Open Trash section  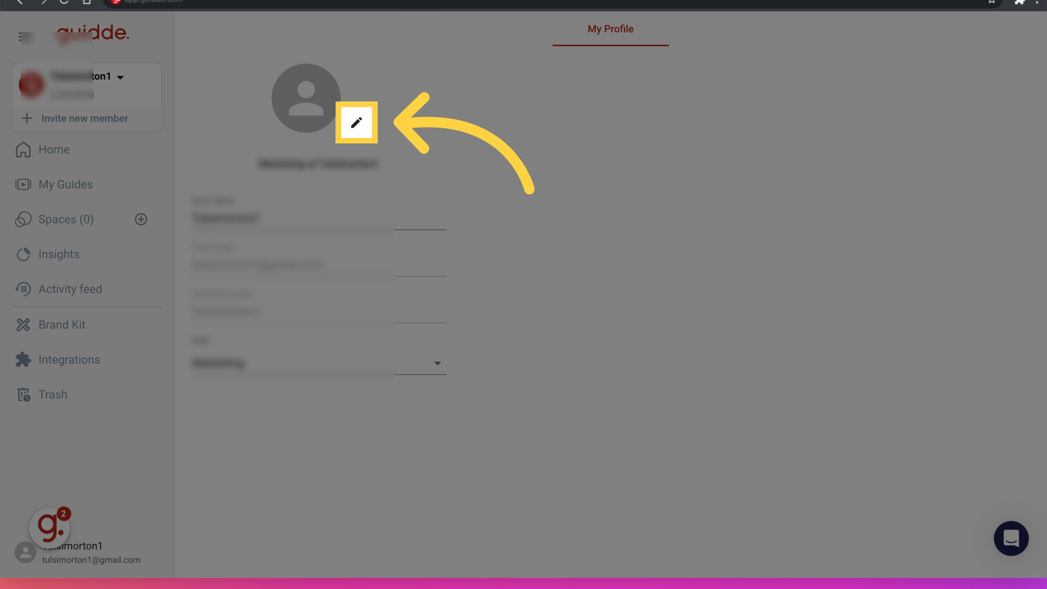pos(52,394)
